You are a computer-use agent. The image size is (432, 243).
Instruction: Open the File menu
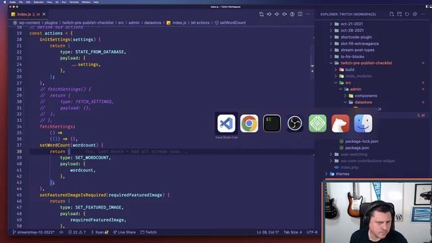21,2
